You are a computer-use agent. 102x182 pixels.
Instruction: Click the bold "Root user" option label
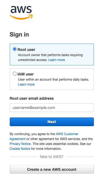tap(26, 50)
